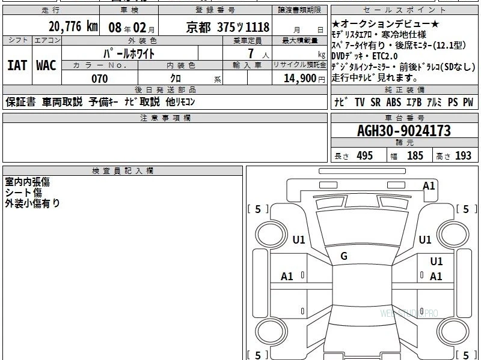
Task: Select 他リモコン in later-shipped parts
Action: point(180,102)
